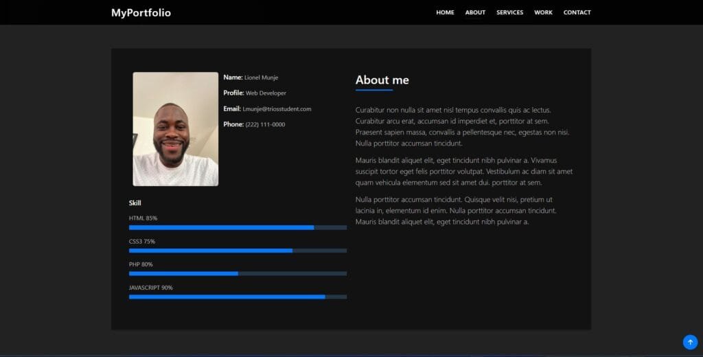703x357 pixels.
Task: Select SERVICES in the top navigation
Action: (509, 12)
